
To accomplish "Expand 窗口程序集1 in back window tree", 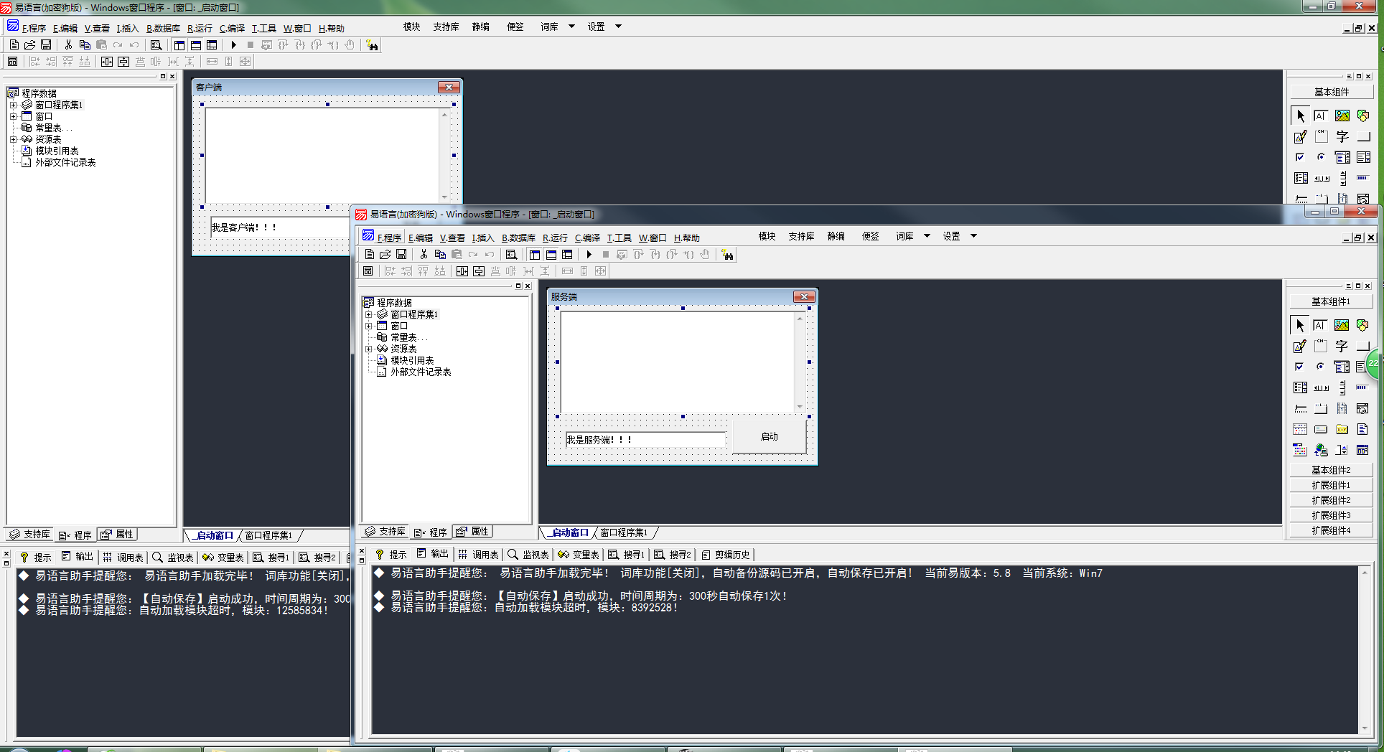I will 13,105.
